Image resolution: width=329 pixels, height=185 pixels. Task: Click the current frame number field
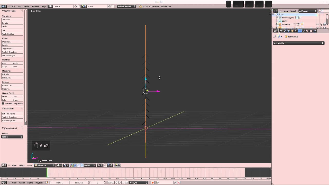click(97, 183)
